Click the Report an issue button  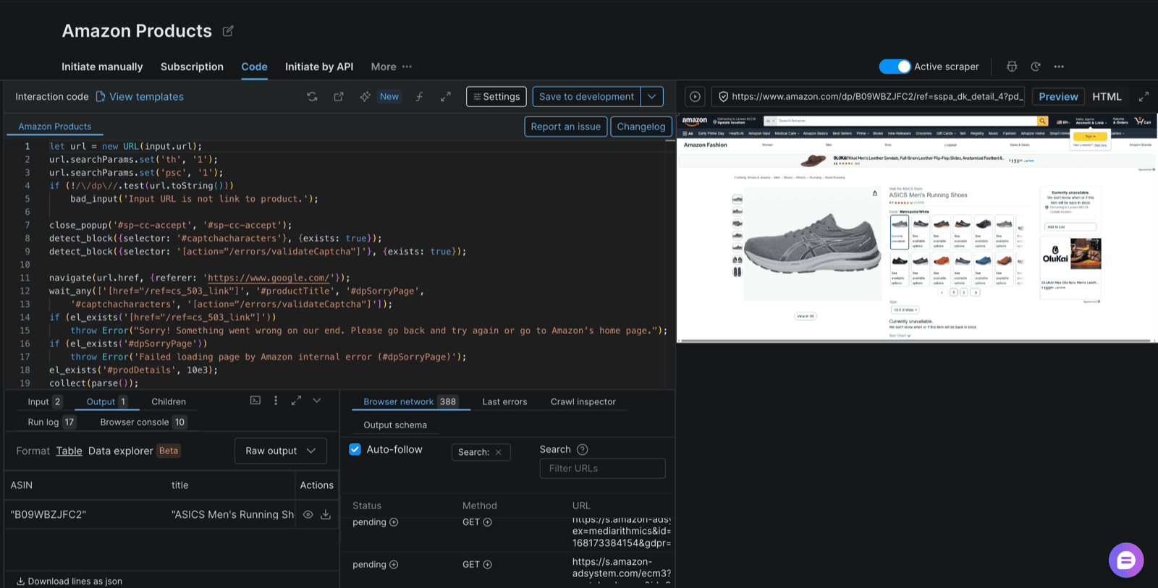[566, 127]
